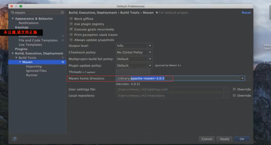Open the help question mark button

[x=15, y=139]
